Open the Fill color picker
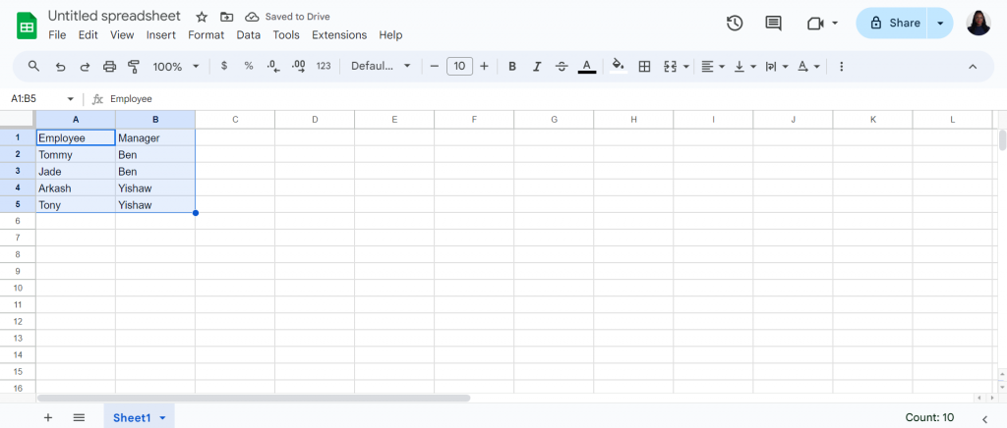 coord(619,66)
